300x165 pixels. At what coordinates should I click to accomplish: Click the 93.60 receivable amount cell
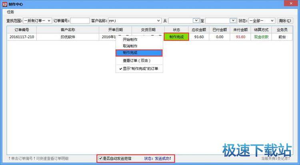pyautogui.click(x=199, y=37)
